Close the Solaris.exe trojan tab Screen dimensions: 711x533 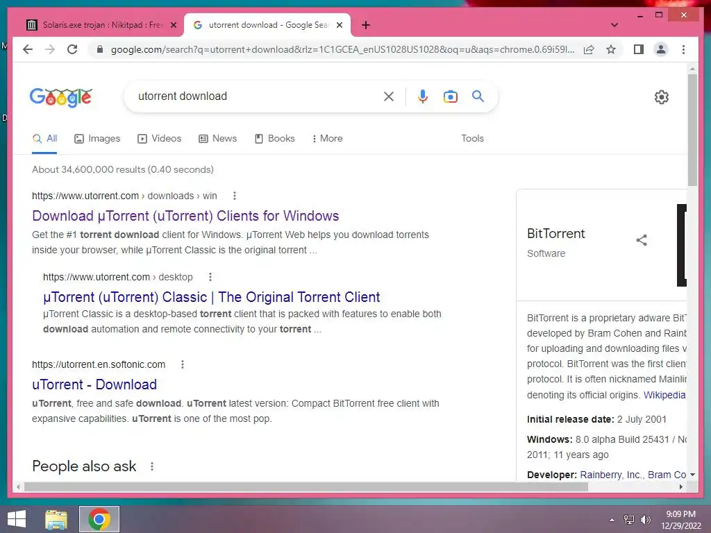(173, 26)
